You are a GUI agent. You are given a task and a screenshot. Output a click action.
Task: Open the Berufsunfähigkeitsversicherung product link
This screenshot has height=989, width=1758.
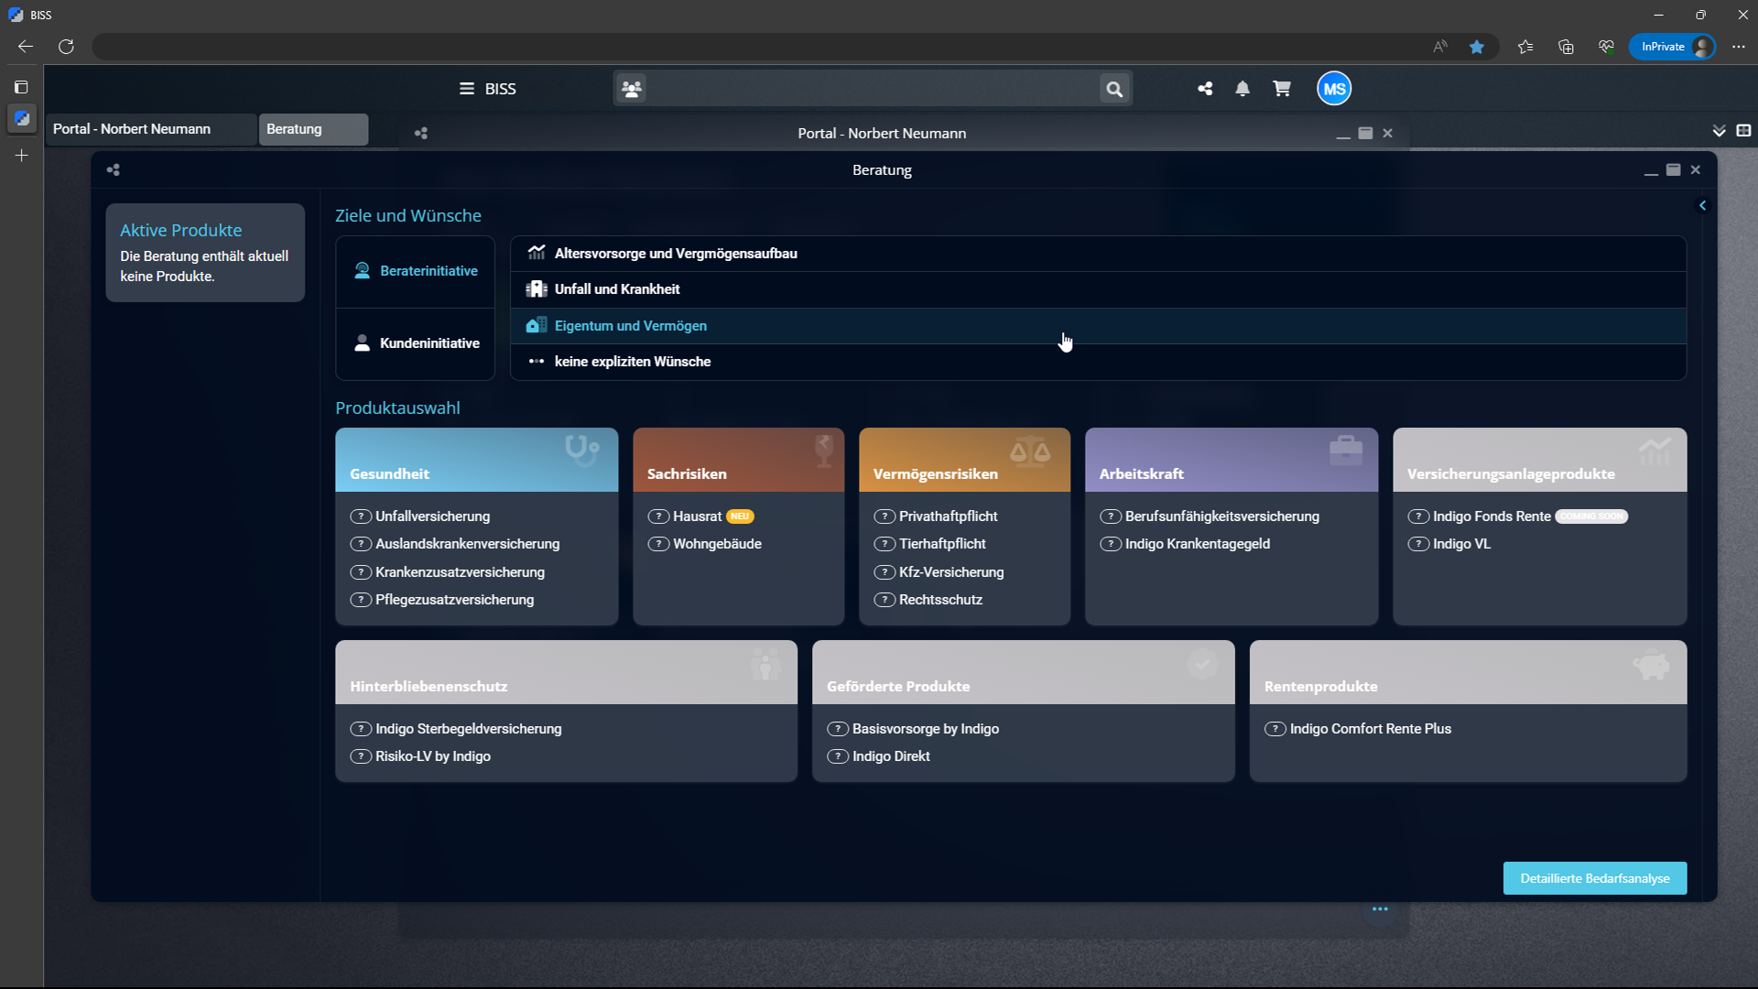[x=1221, y=516]
